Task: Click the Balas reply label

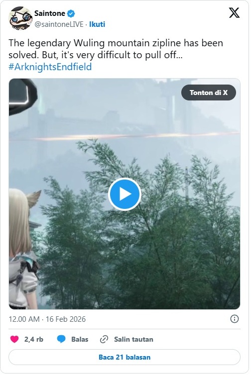Action: (80, 339)
